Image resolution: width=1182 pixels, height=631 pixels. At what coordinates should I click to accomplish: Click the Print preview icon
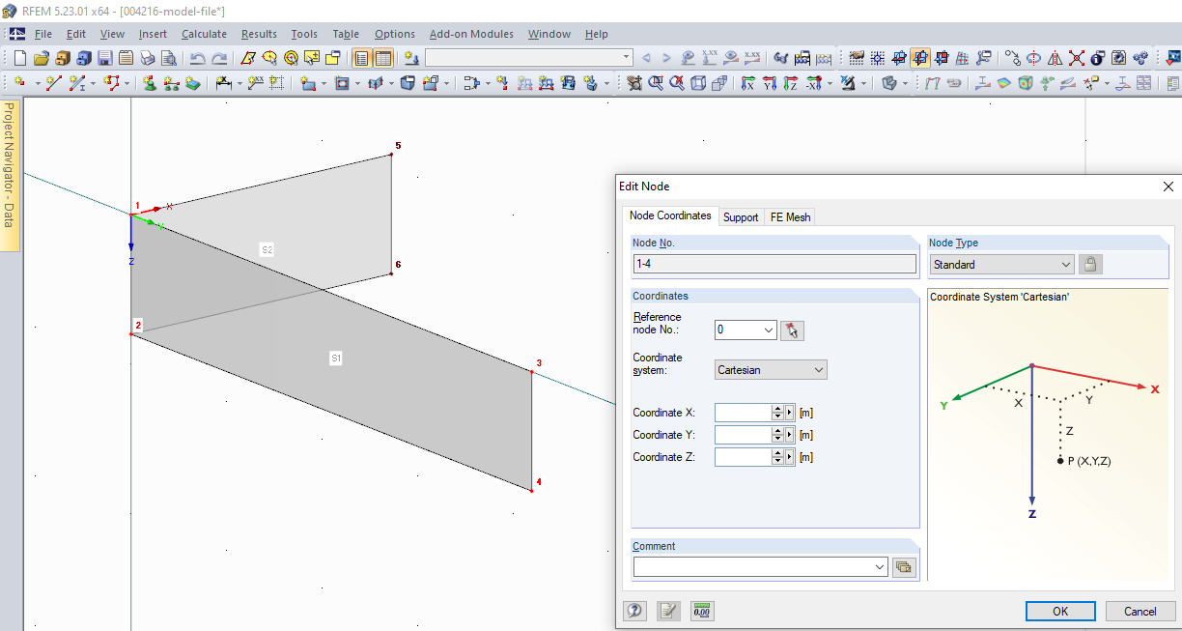click(169, 58)
